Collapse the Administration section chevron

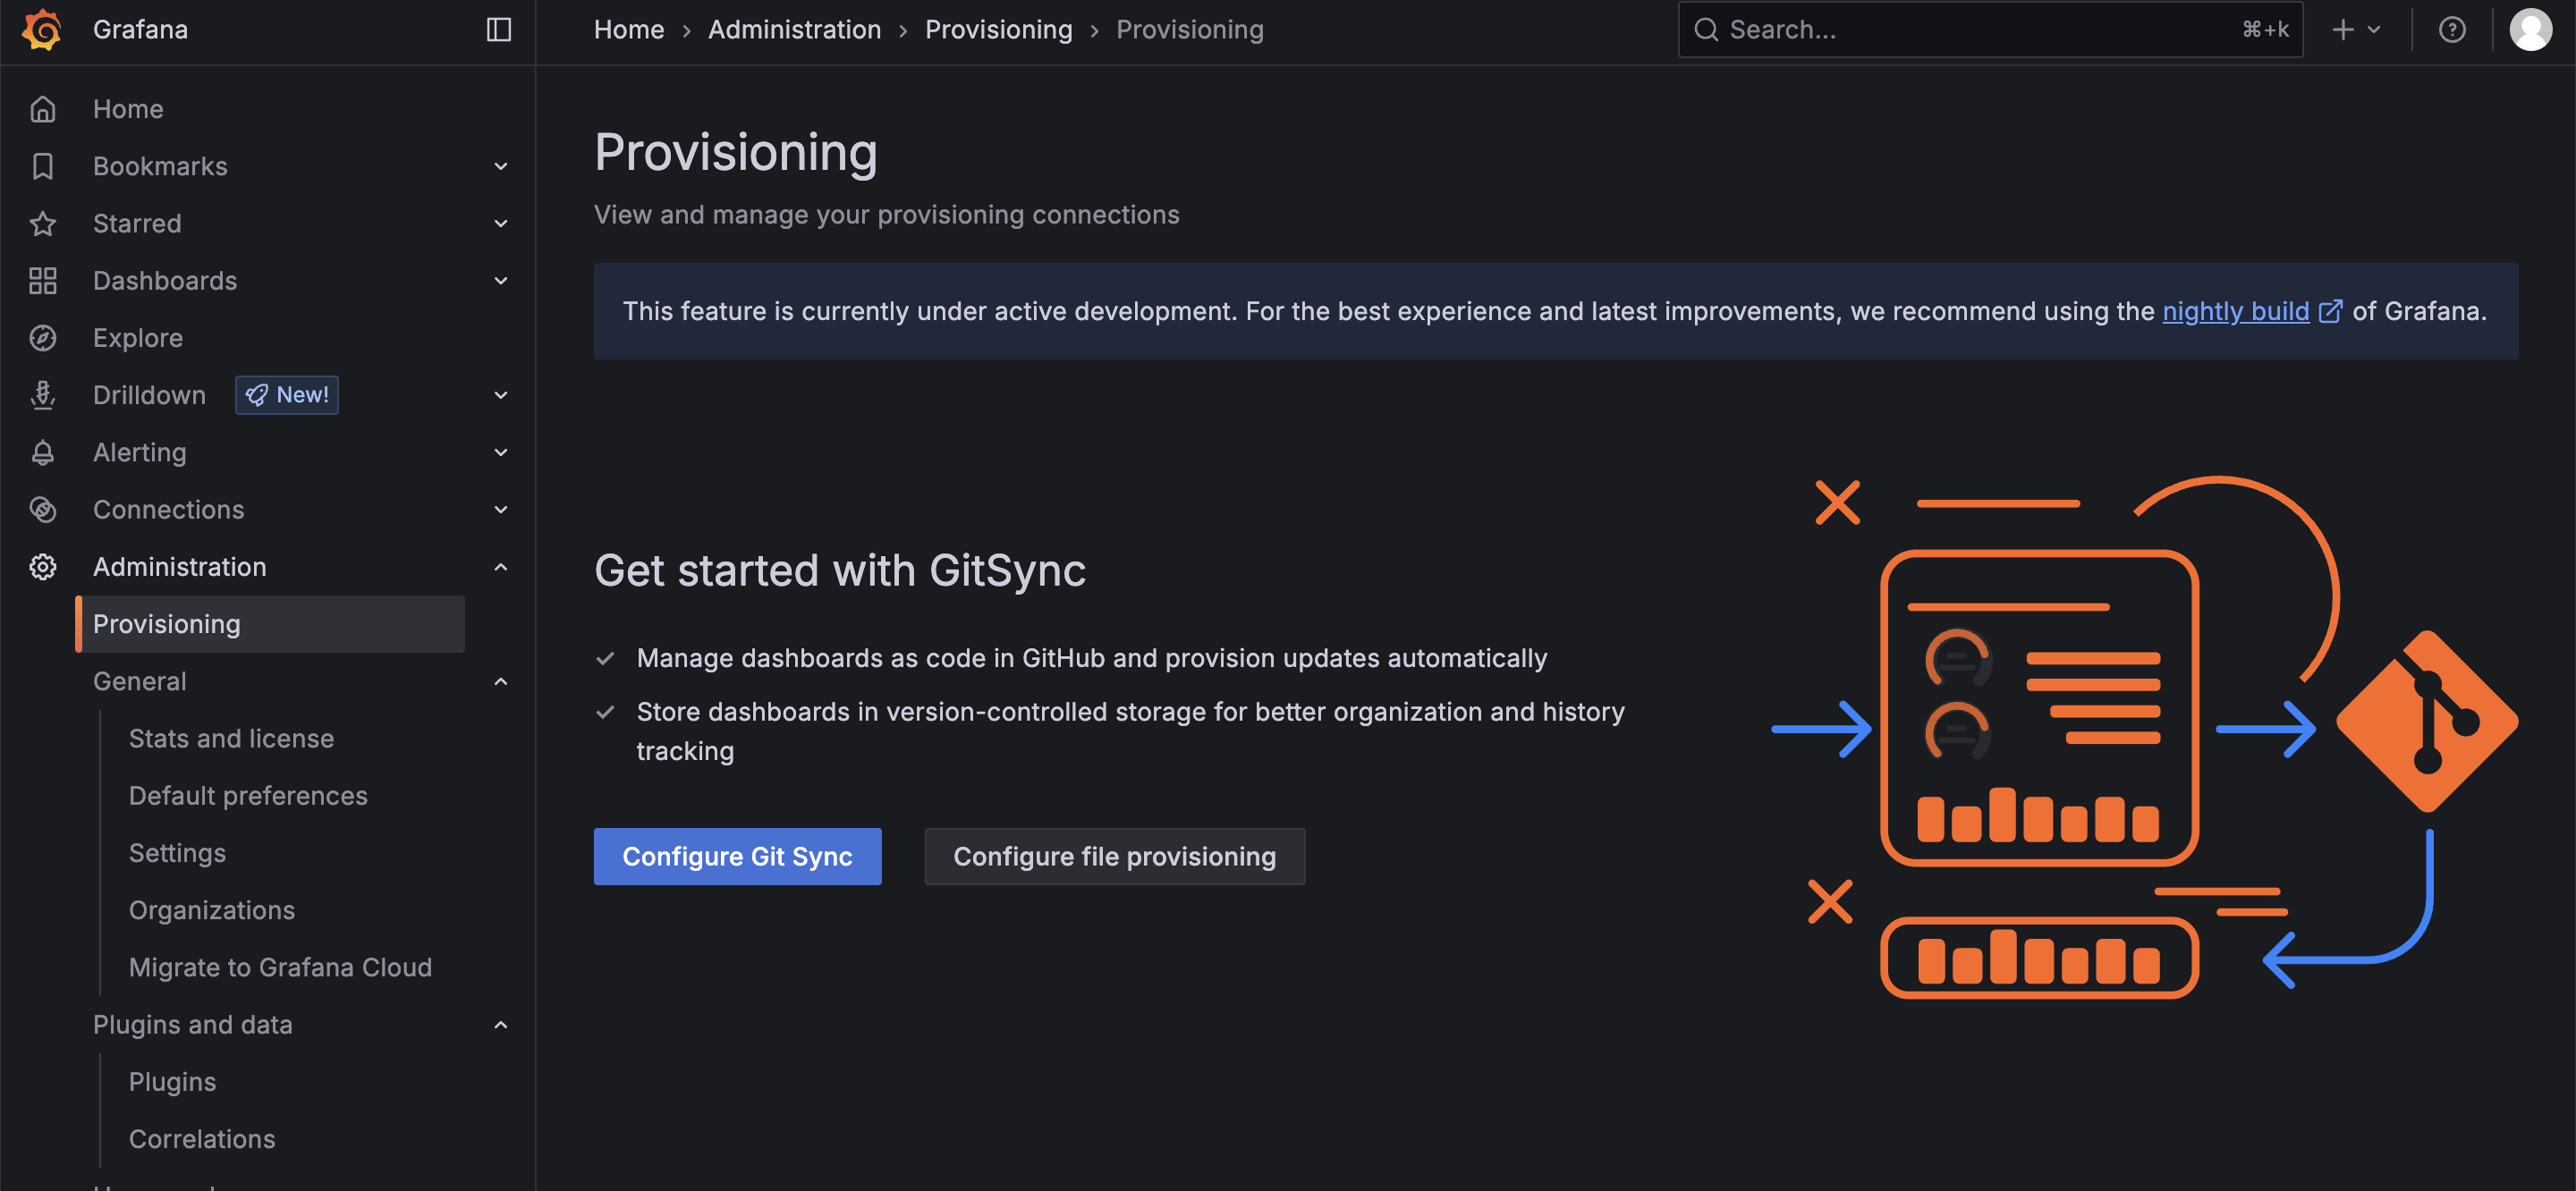pos(501,567)
